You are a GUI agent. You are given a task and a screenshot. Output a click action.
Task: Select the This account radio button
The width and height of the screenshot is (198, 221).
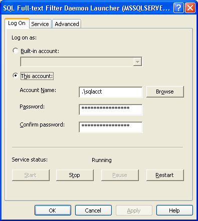pyautogui.click(x=16, y=75)
